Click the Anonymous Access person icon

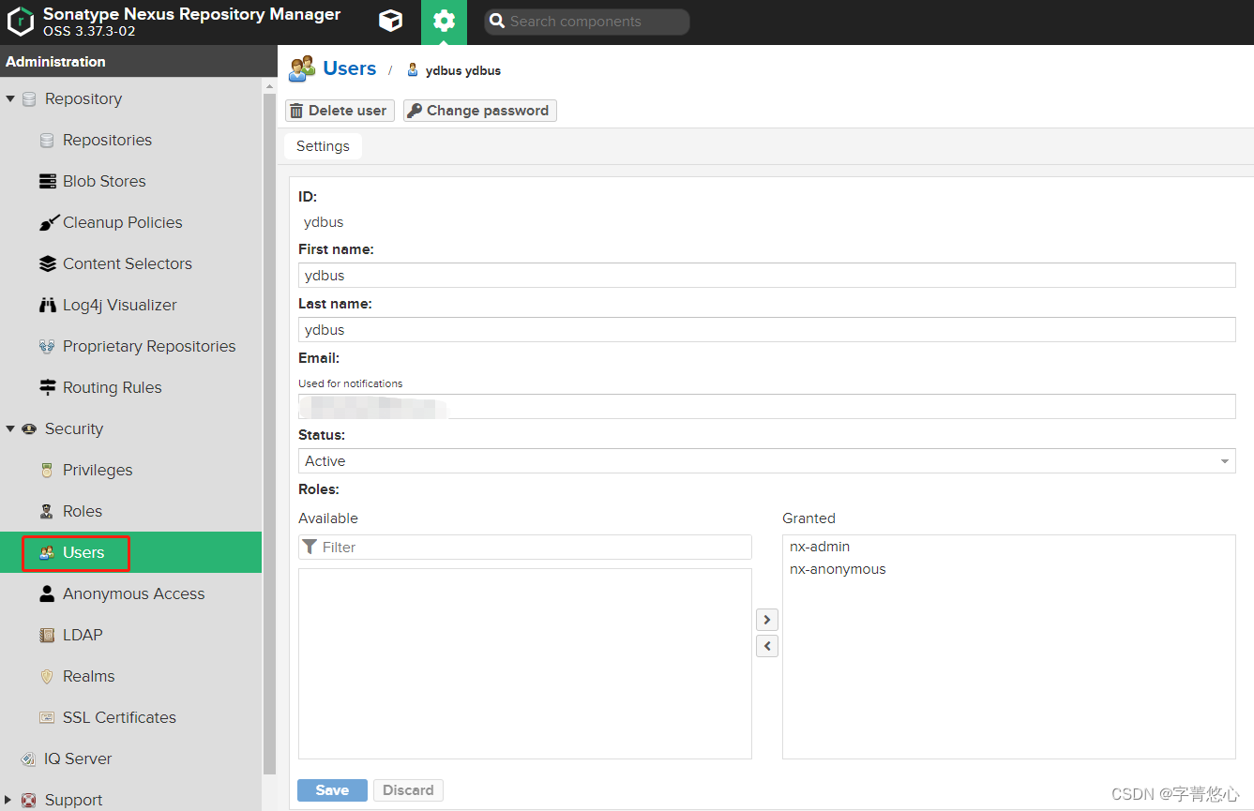point(47,594)
